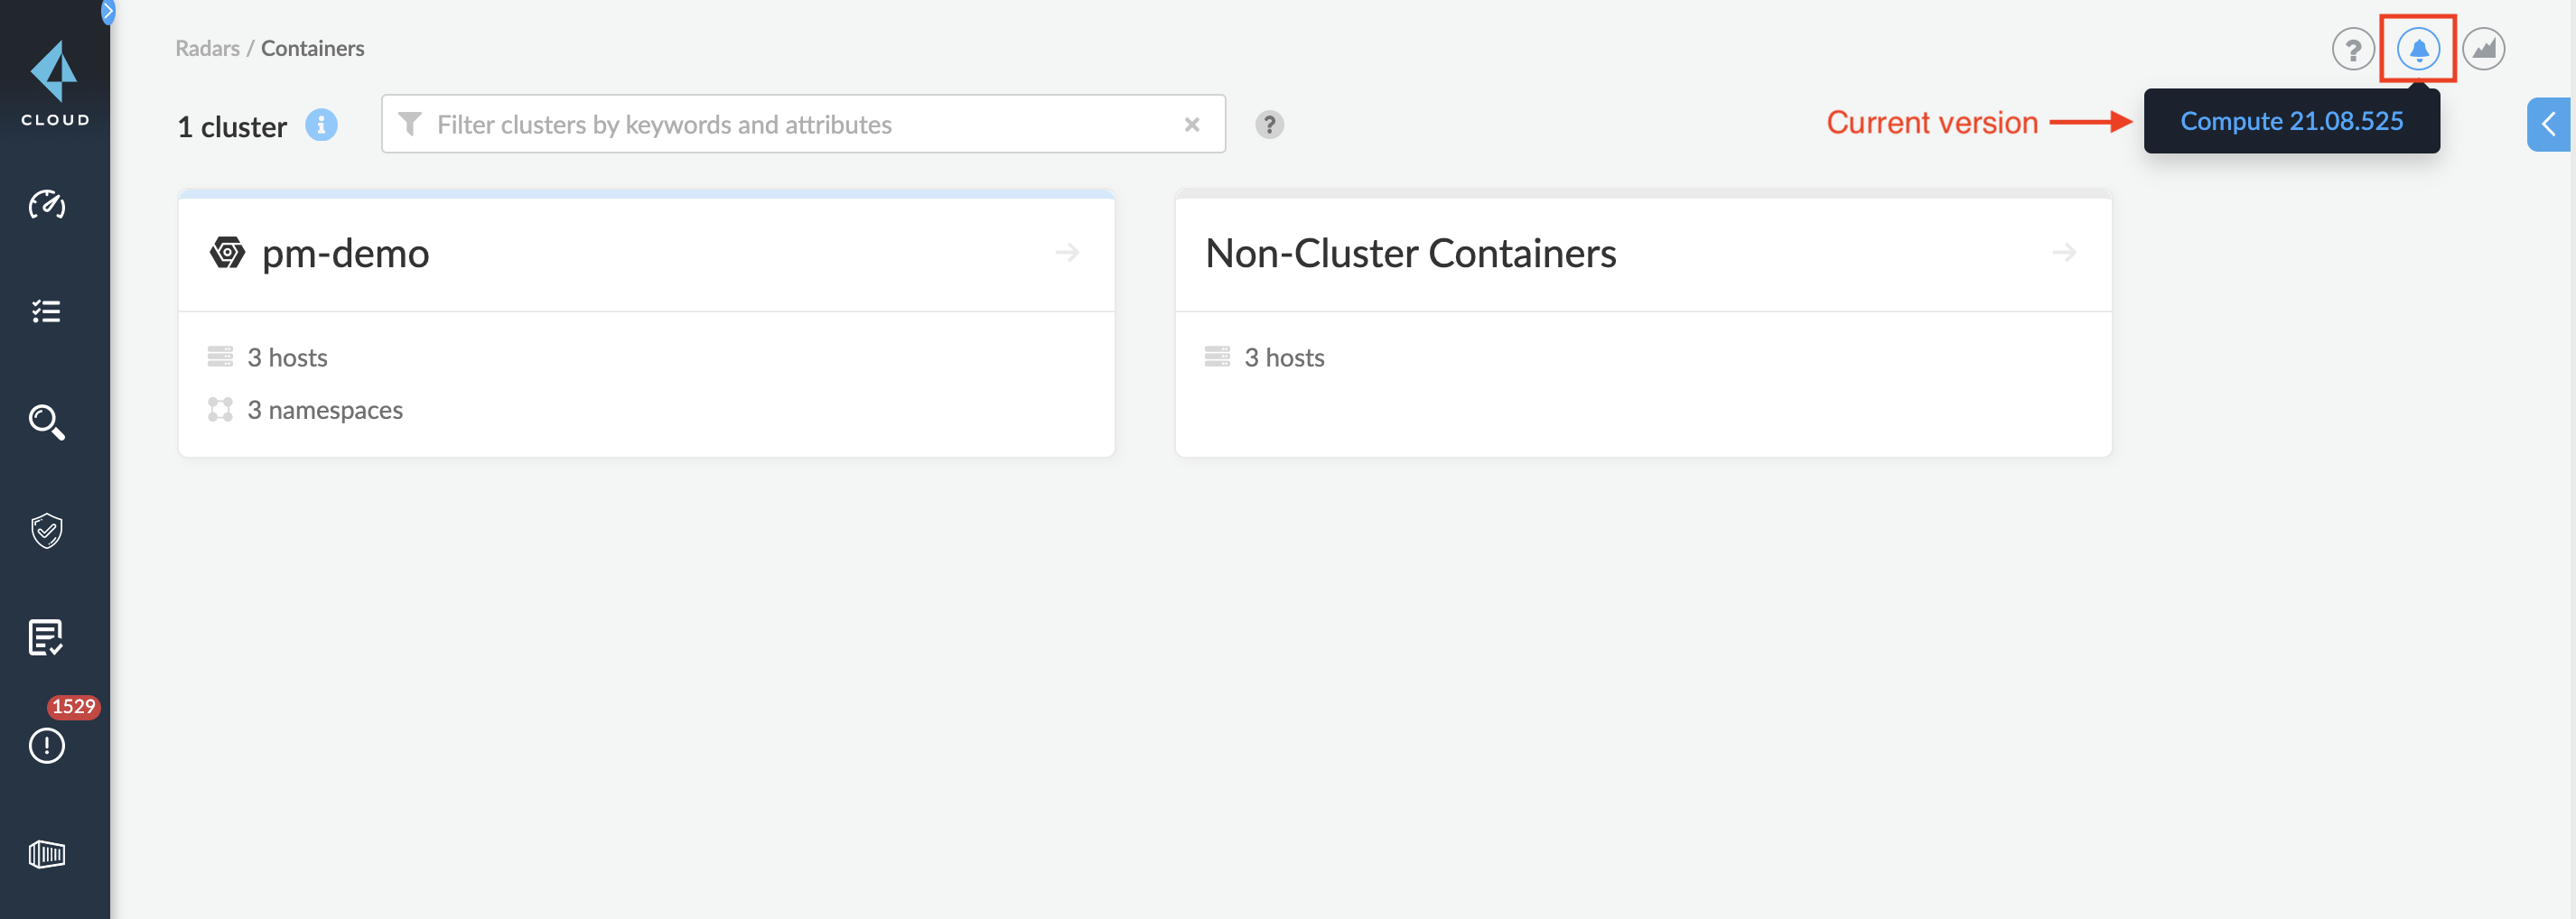Screen dimensions: 2576x919
Task: Open the Policies shield icon in sidebar
Action: (47, 530)
